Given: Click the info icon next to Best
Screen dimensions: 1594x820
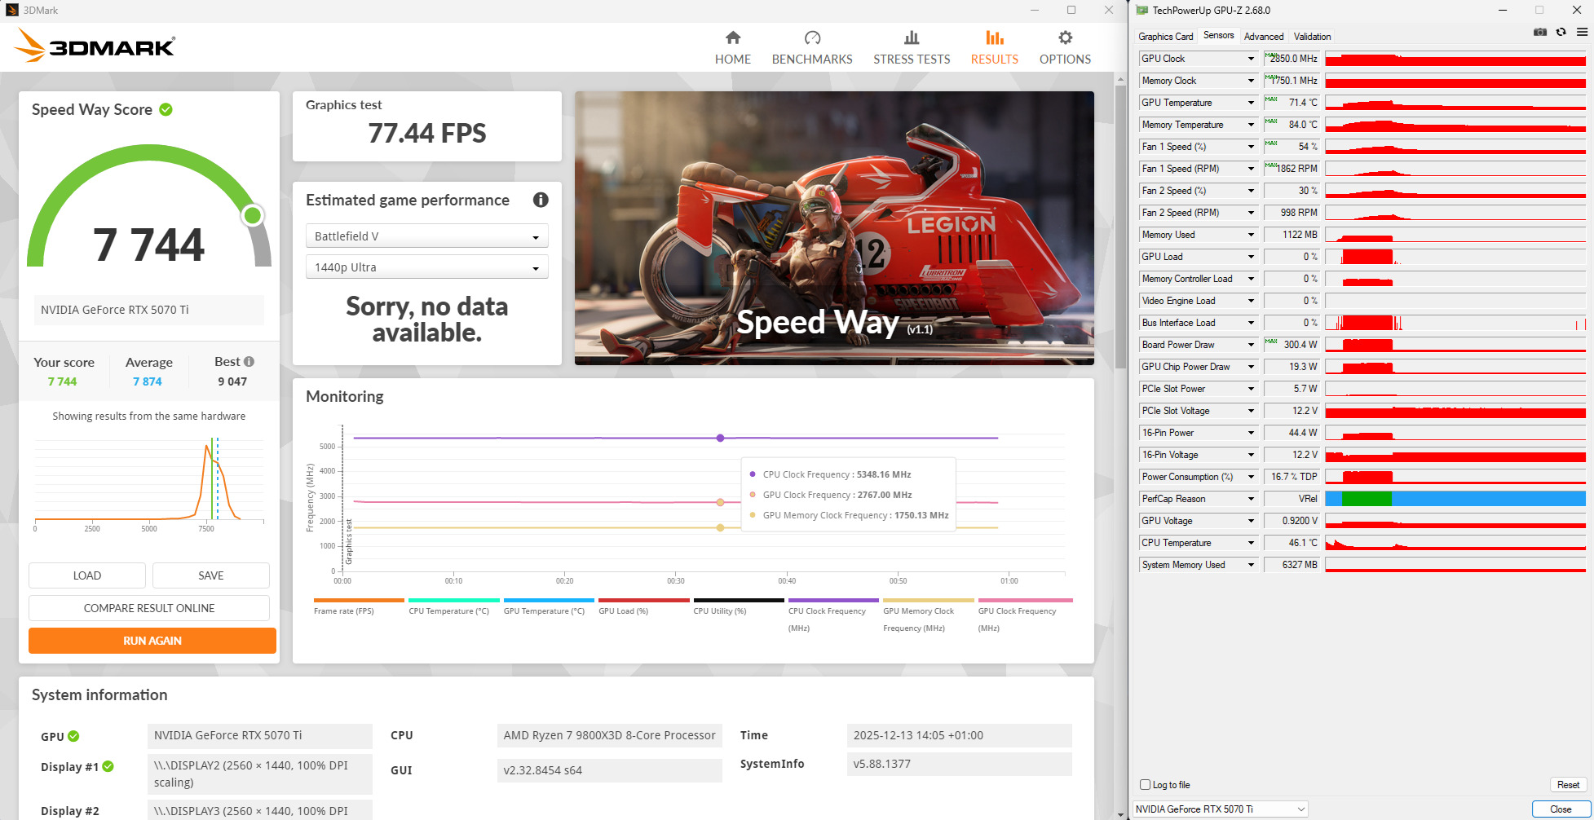Looking at the screenshot, I should pos(249,362).
